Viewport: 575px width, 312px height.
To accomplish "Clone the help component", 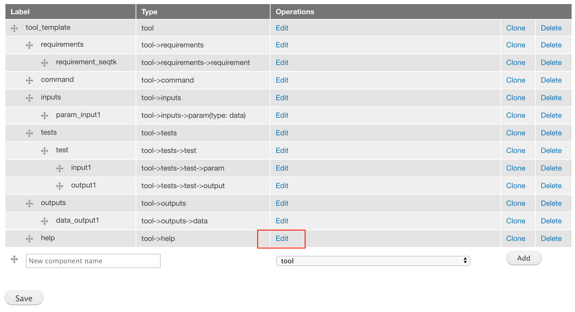I will click(x=516, y=239).
